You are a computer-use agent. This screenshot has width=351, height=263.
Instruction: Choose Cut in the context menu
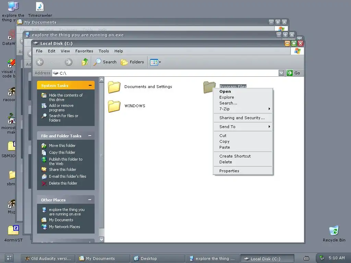click(243, 136)
